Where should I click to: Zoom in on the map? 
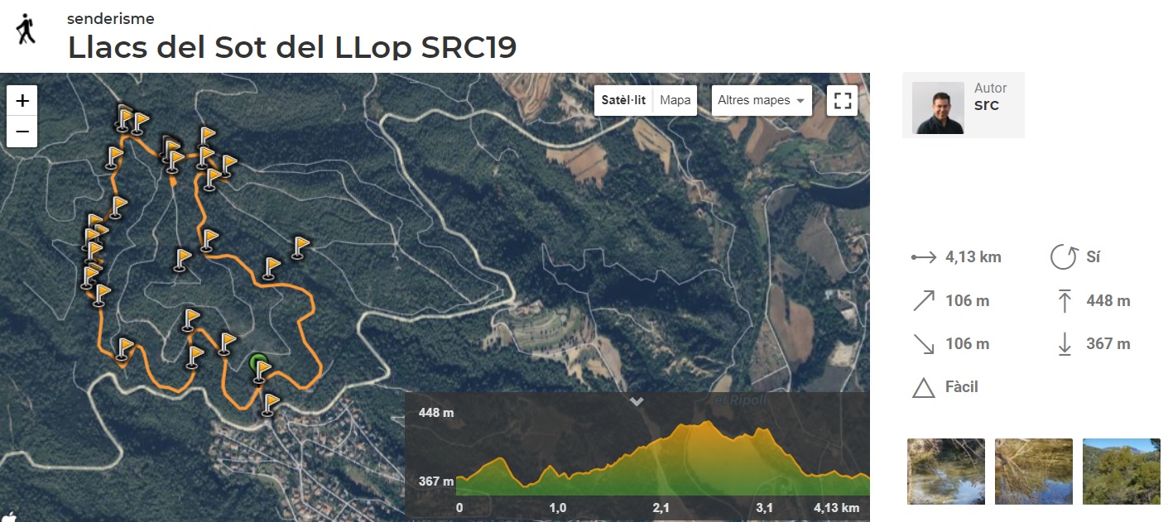(x=22, y=101)
